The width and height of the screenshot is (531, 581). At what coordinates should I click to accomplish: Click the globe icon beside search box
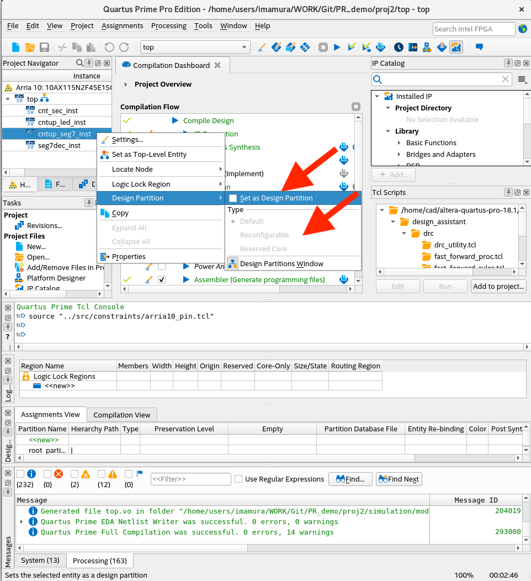coord(523,29)
